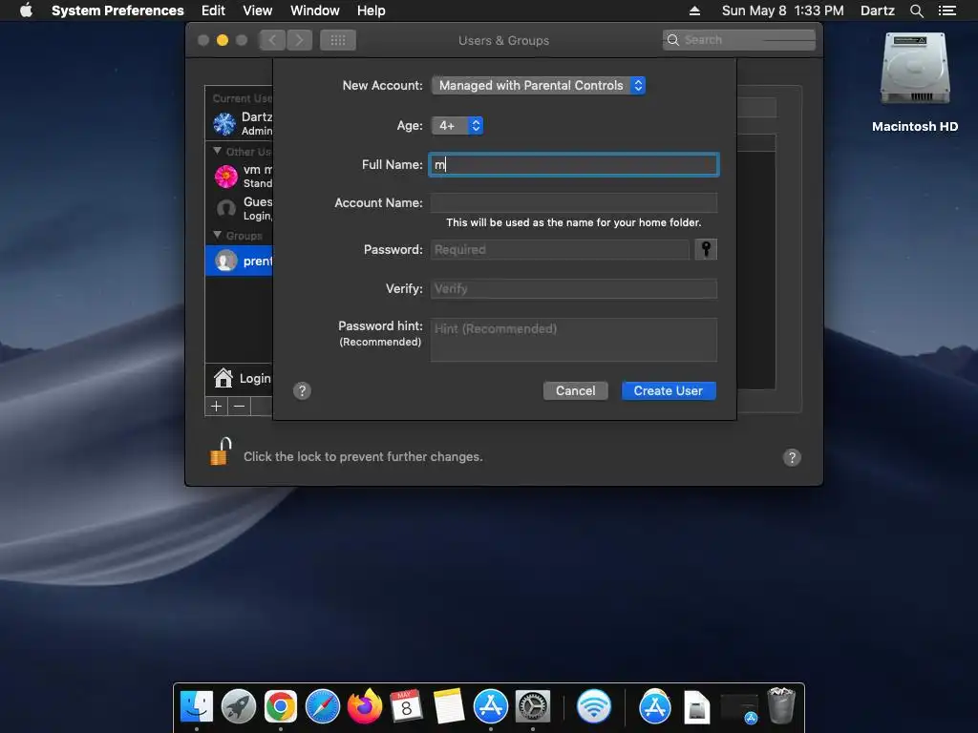Click the Password field
Image resolution: width=978 pixels, height=733 pixels.
(560, 249)
